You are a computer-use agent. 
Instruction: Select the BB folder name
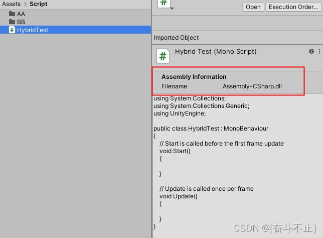click(x=21, y=22)
